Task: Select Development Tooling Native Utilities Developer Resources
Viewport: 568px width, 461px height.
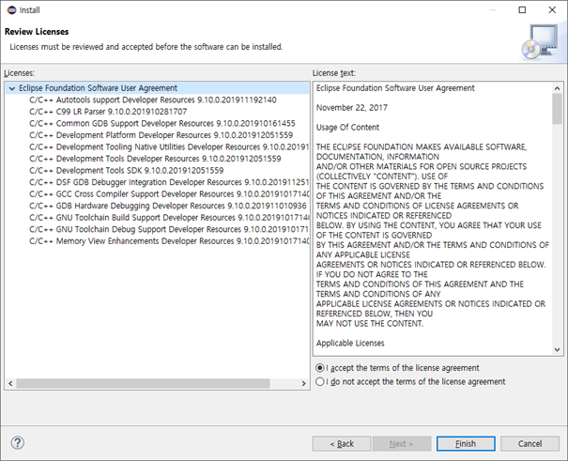Action: [169, 147]
